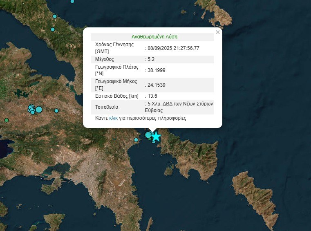Click the magnitude value 5.2
The height and width of the screenshot is (231, 311).
152,59
